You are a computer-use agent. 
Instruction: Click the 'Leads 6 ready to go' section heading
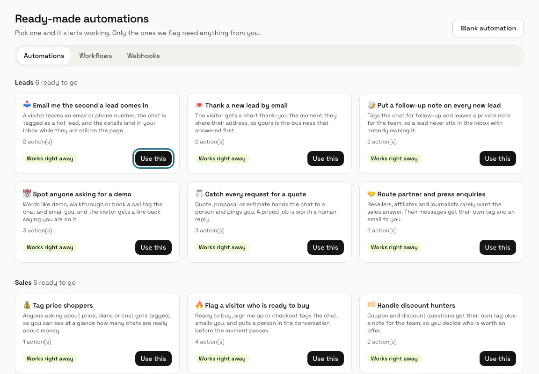(46, 82)
